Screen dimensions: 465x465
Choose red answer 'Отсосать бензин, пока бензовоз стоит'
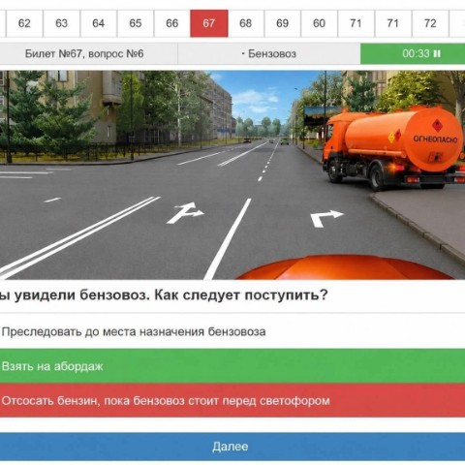tap(232, 401)
